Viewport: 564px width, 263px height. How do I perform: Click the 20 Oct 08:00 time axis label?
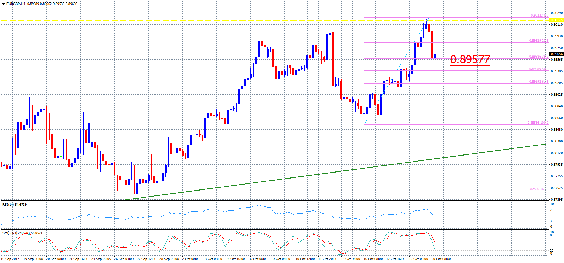[x=441, y=259]
